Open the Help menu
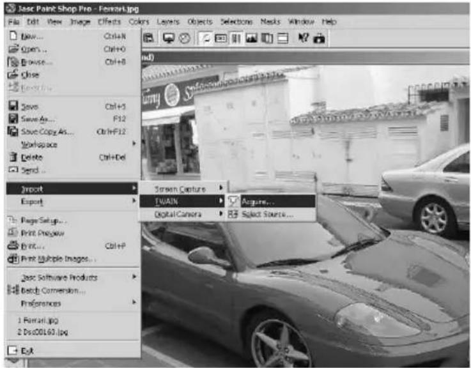 click(329, 22)
